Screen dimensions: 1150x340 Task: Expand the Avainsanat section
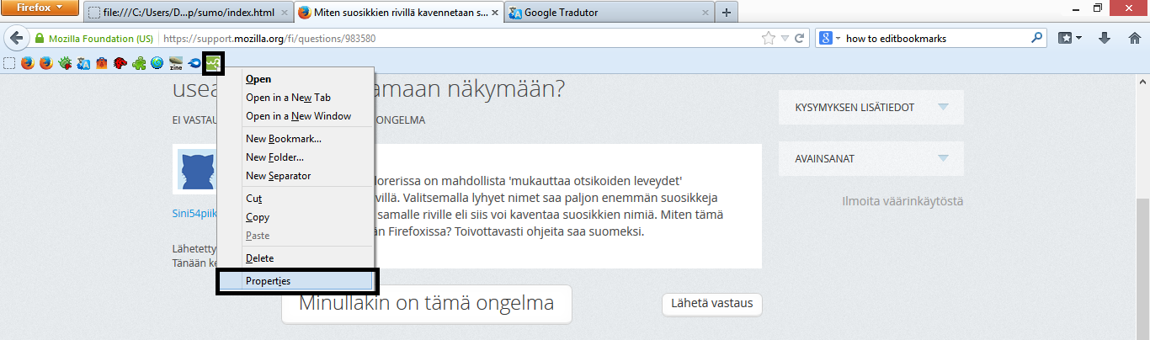(x=870, y=159)
